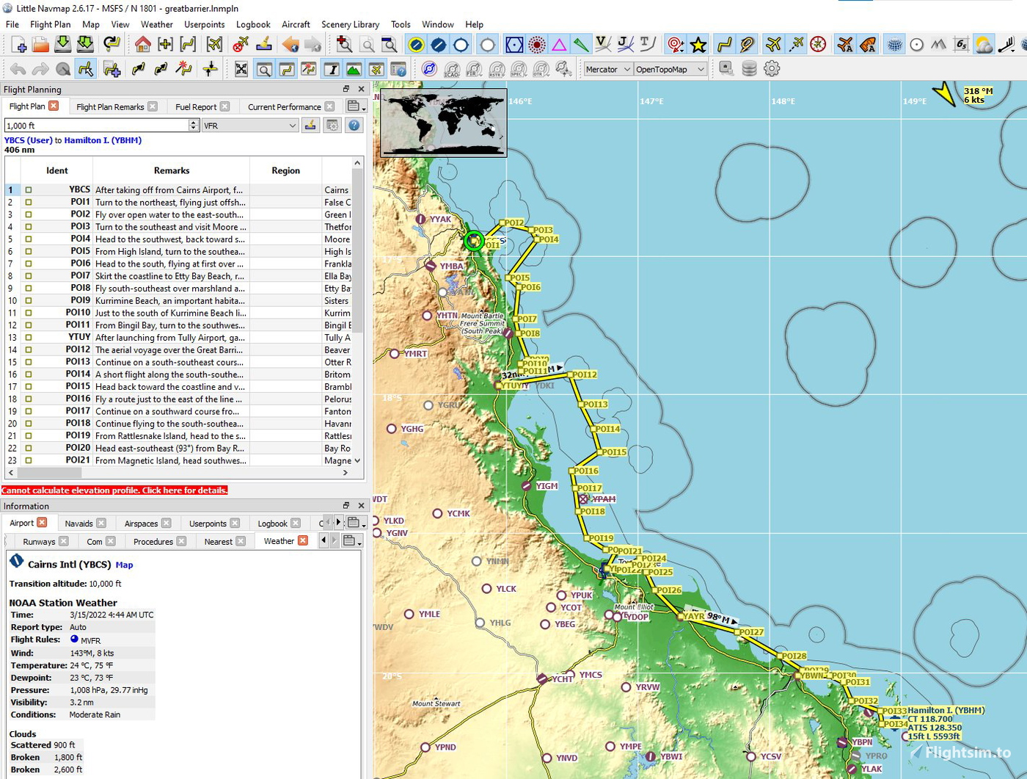
Task: Open help with the blue question mark button
Action: [354, 126]
